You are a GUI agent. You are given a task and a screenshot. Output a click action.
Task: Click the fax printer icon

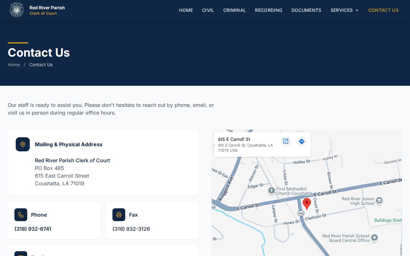coord(119,215)
